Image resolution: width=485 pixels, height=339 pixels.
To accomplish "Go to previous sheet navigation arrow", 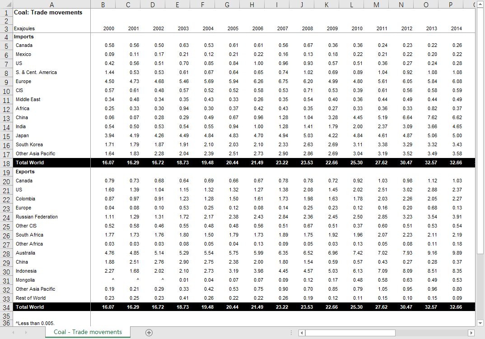I will point(13,333).
